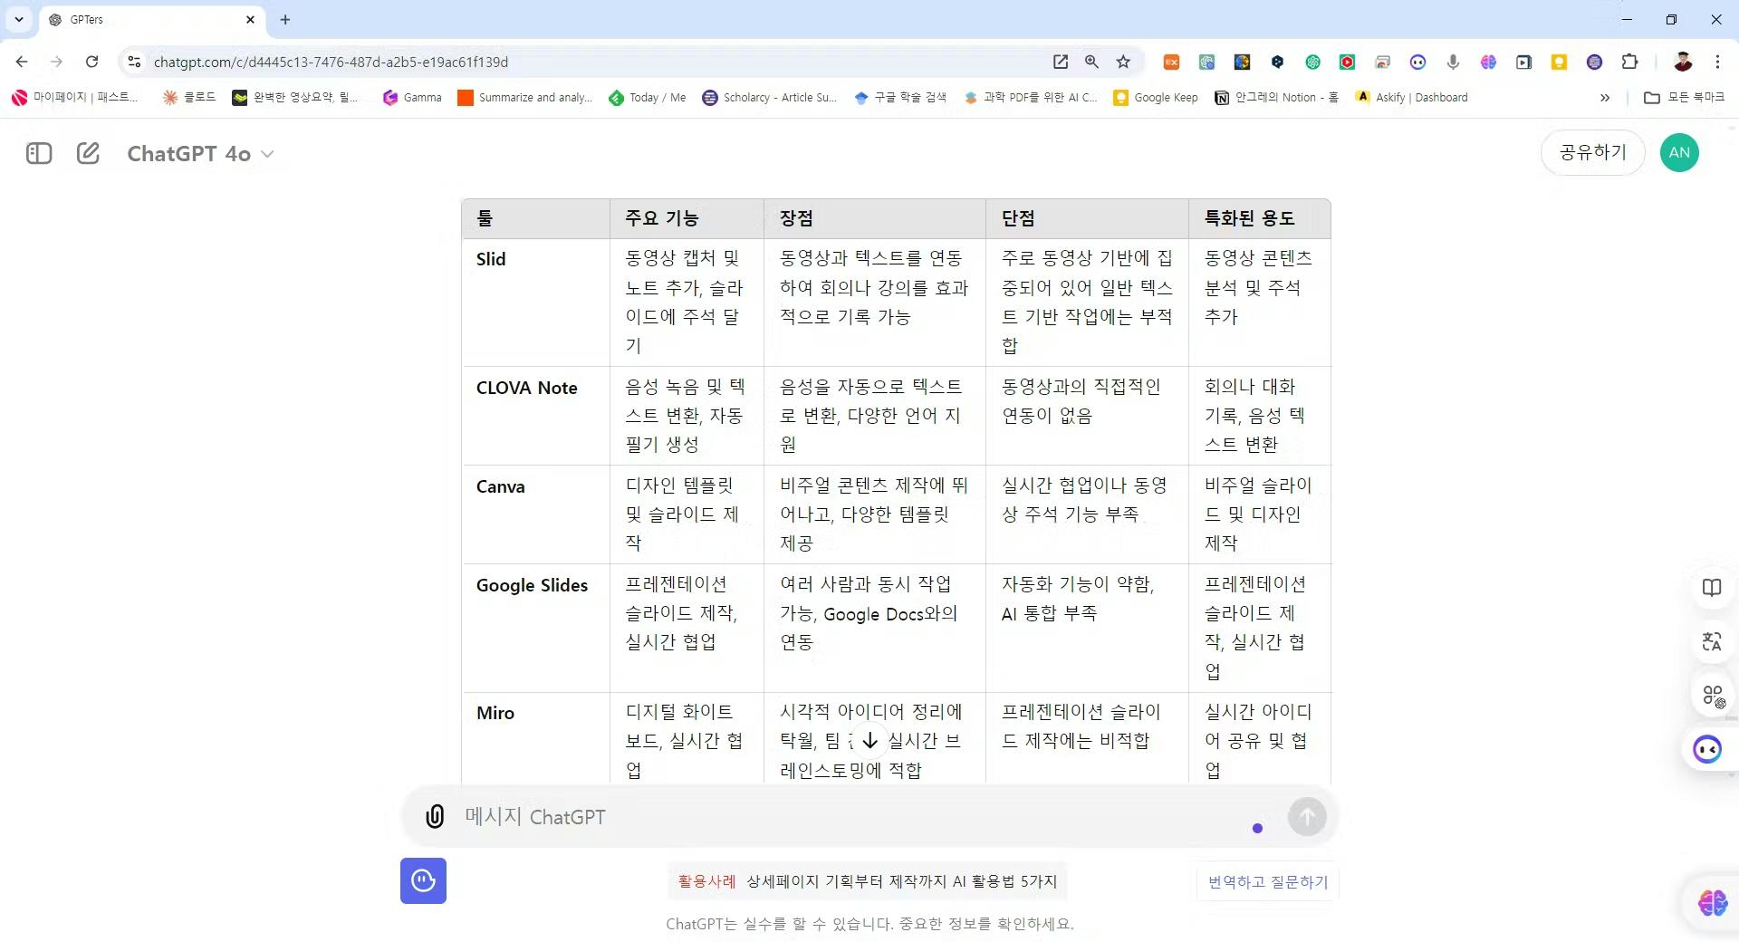Open the ChatGPT 4o model selector

click(x=200, y=154)
